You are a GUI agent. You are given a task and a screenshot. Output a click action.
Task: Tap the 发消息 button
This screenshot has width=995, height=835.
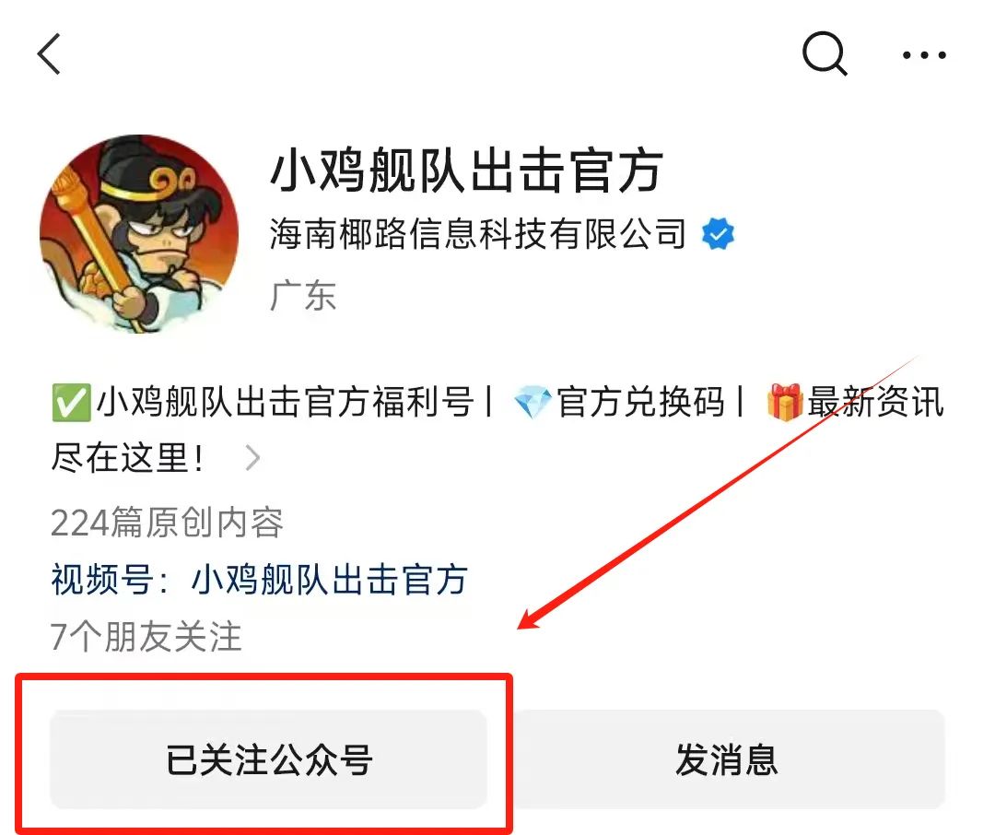[727, 759]
